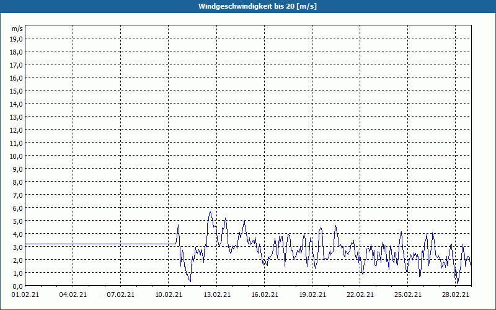The height and width of the screenshot is (310, 496).
Task: Click the 15,0 y-axis value label
Action: coord(17,91)
